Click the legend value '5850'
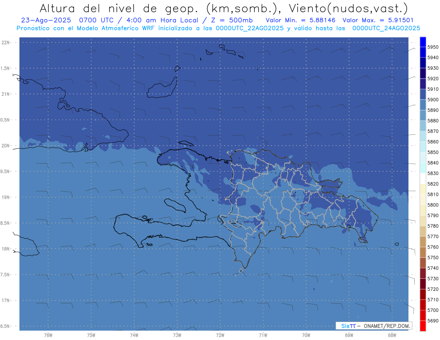Image resolution: width=440 pixels, height=340 pixels. tap(433, 152)
